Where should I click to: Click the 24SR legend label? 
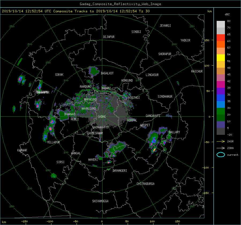[x=230, y=142]
